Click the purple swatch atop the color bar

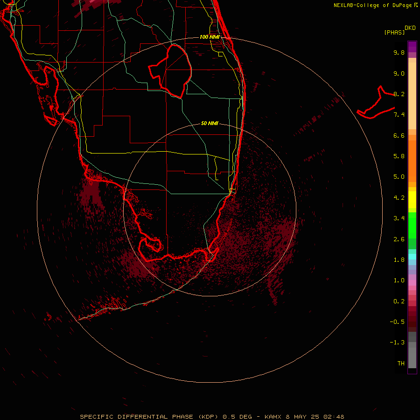412,47
